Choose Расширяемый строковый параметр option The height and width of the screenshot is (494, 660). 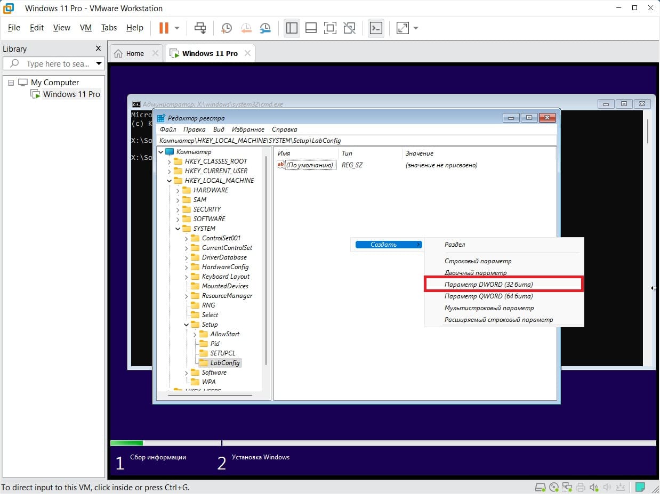(504, 320)
